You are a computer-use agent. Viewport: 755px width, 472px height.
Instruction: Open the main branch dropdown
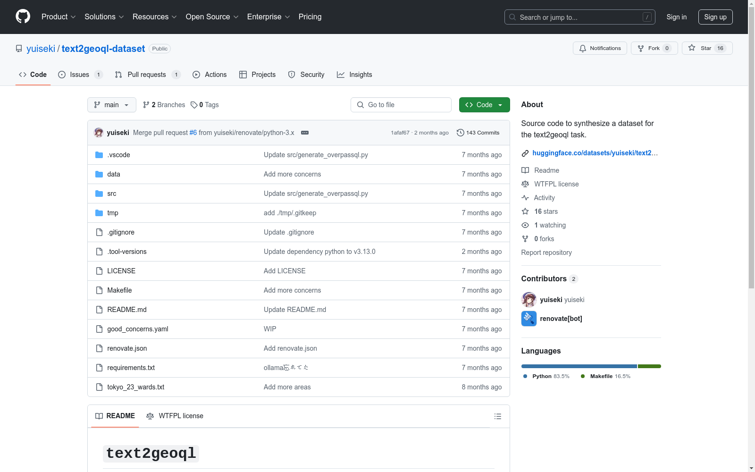pyautogui.click(x=112, y=105)
